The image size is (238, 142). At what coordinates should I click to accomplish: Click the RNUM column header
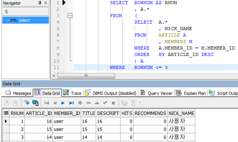pyautogui.click(x=17, y=113)
